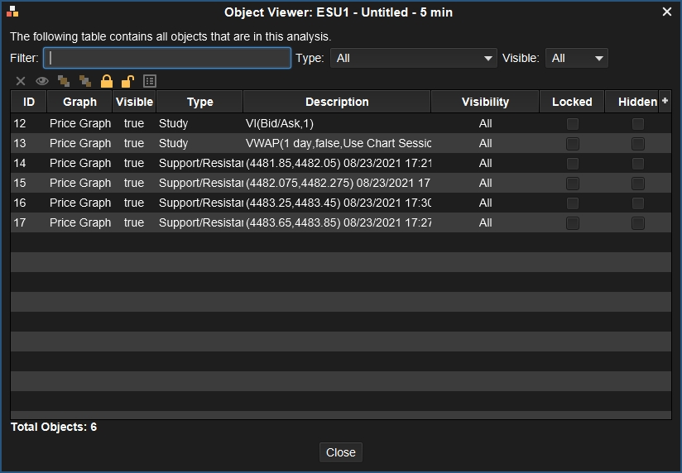This screenshot has width=682, height=473.
Task: Click the properties list icon in toolbar
Action: tap(150, 81)
